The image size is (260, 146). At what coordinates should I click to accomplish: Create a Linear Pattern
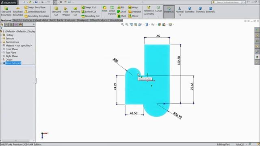tap(112, 11)
